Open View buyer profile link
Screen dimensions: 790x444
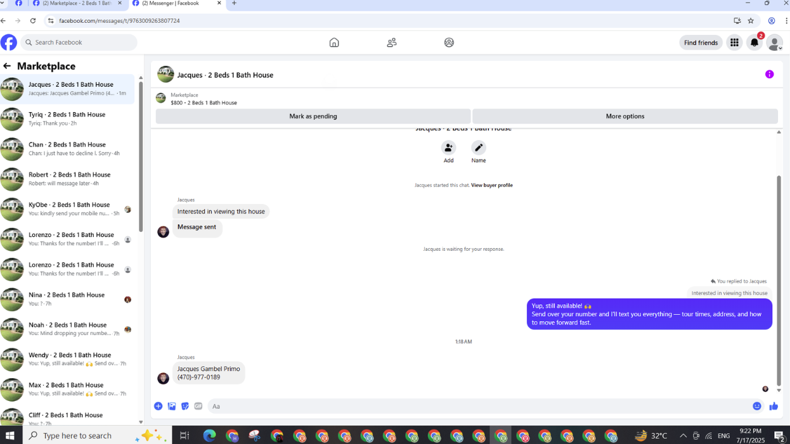[x=491, y=185]
